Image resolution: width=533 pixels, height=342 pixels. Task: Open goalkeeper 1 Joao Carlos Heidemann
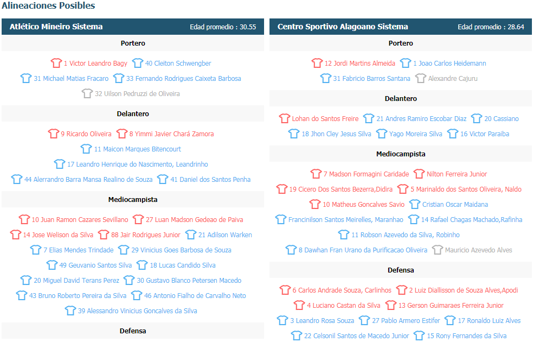449,64
